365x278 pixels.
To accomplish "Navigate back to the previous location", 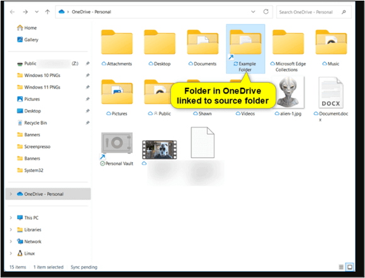I will [x=13, y=12].
